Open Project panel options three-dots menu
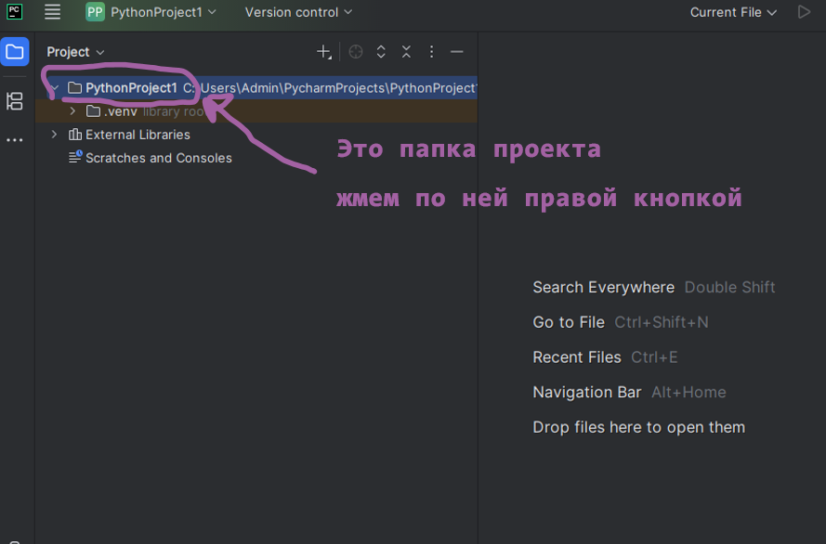The width and height of the screenshot is (826, 544). coord(431,52)
